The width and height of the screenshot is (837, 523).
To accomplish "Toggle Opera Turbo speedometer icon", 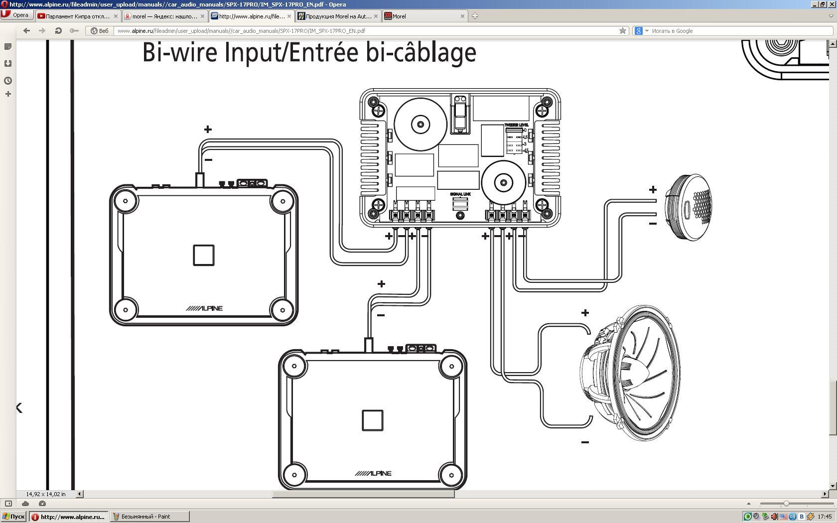I will [x=42, y=504].
